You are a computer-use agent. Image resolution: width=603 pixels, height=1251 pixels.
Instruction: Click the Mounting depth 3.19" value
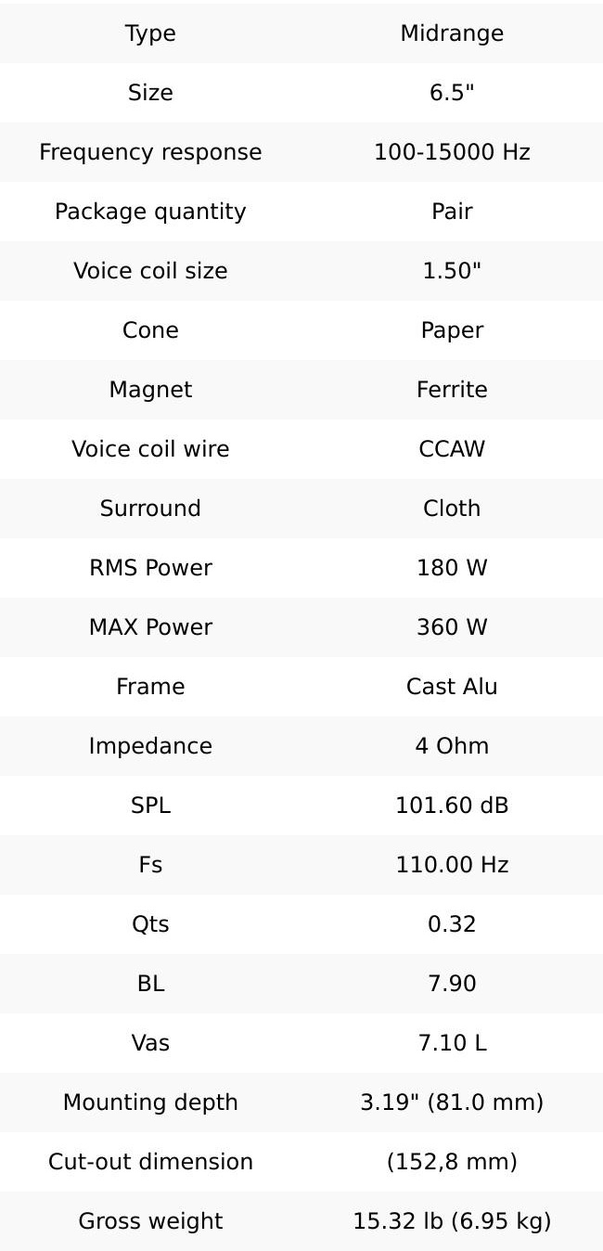452,1103
